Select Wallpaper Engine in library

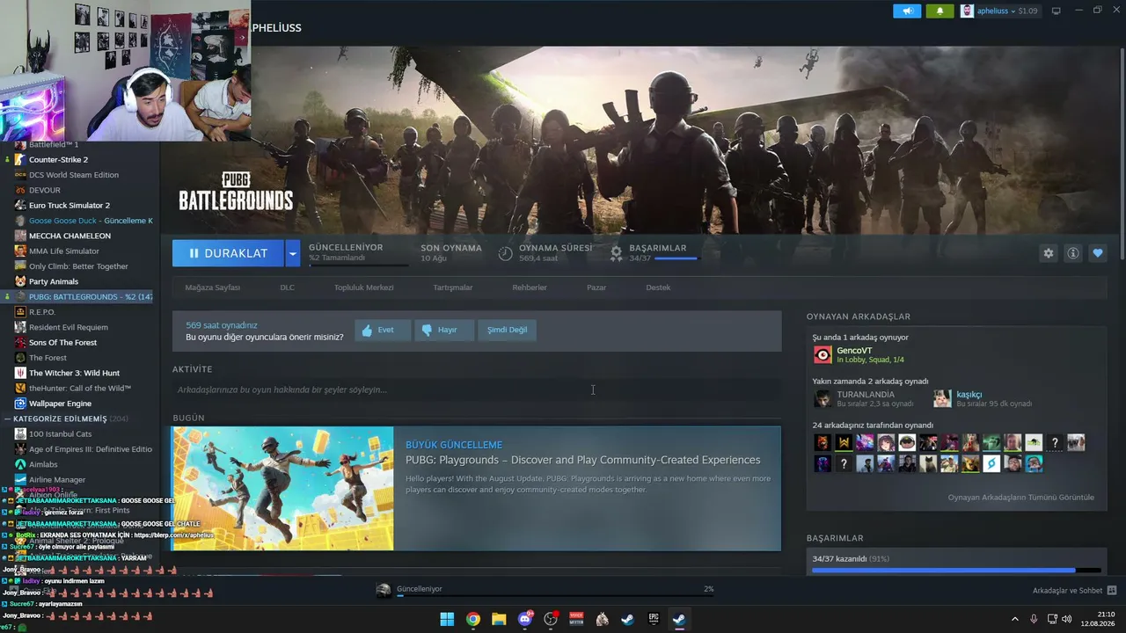click(x=60, y=404)
